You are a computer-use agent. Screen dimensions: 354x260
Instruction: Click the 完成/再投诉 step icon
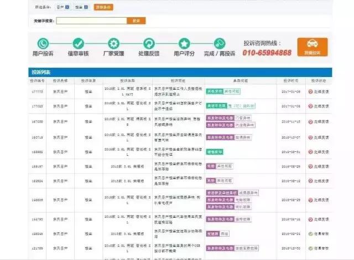(x=220, y=43)
